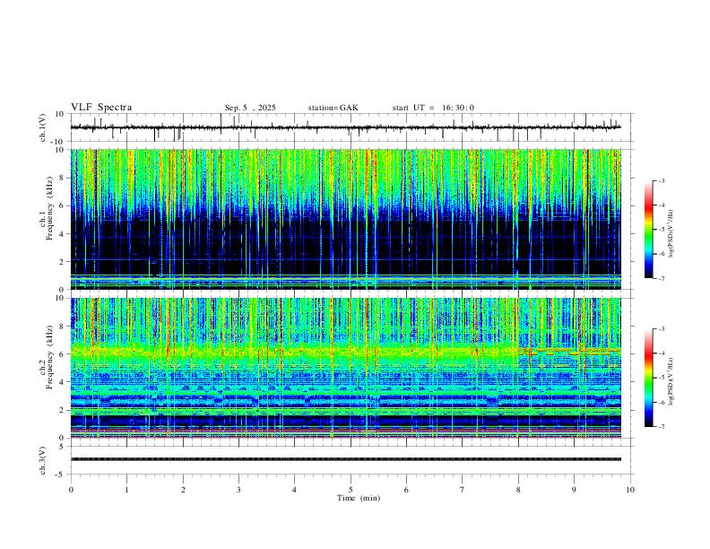Click the 'station=GAK' label
The height and width of the screenshot is (549, 710).
coord(333,108)
